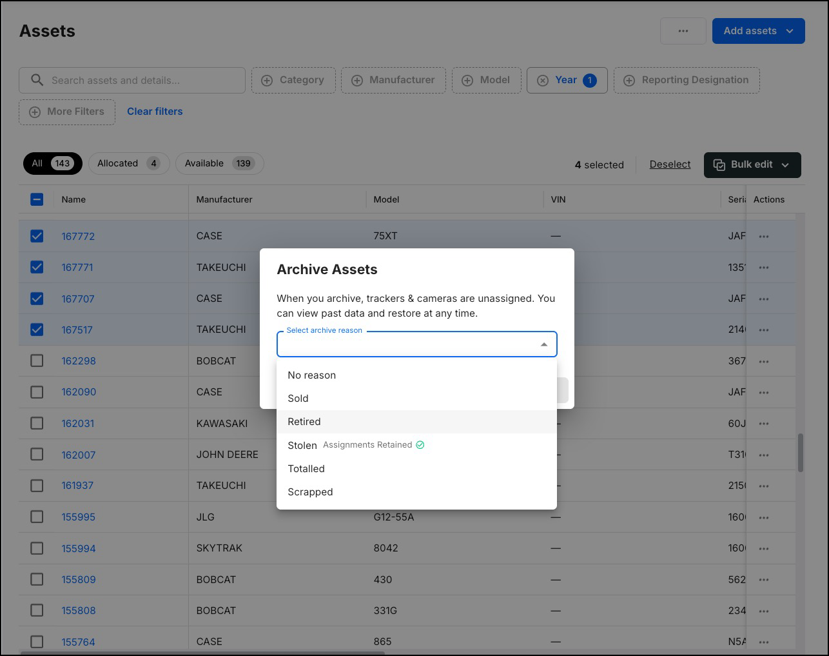Click the page-level ellipsis options button
This screenshot has height=656, width=829.
click(683, 31)
